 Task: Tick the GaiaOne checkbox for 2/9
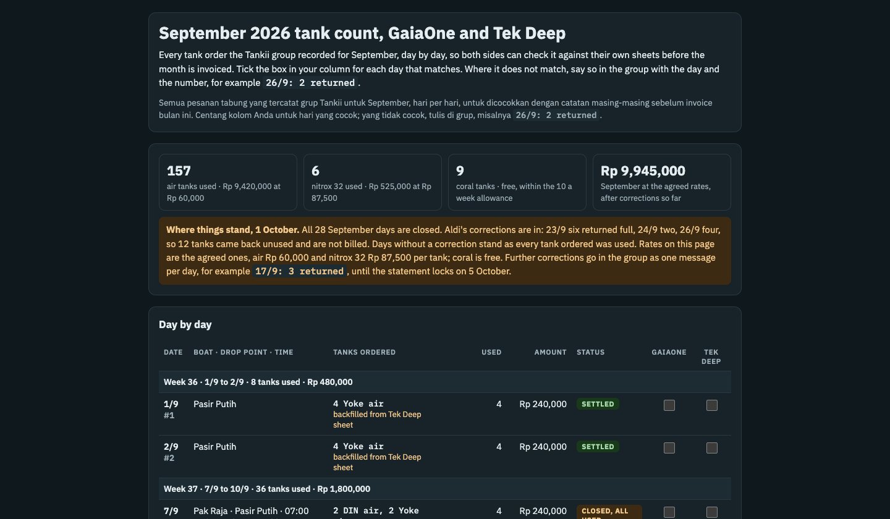coord(669,448)
